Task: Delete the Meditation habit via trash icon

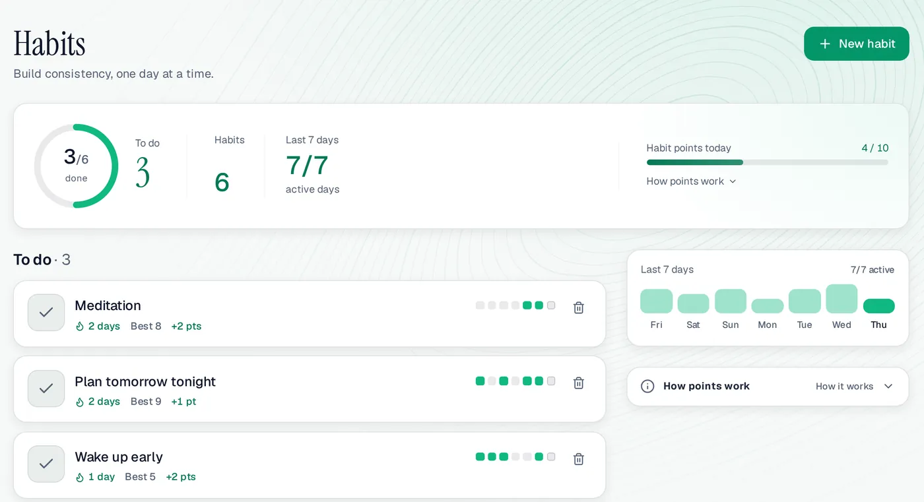Action: (579, 307)
